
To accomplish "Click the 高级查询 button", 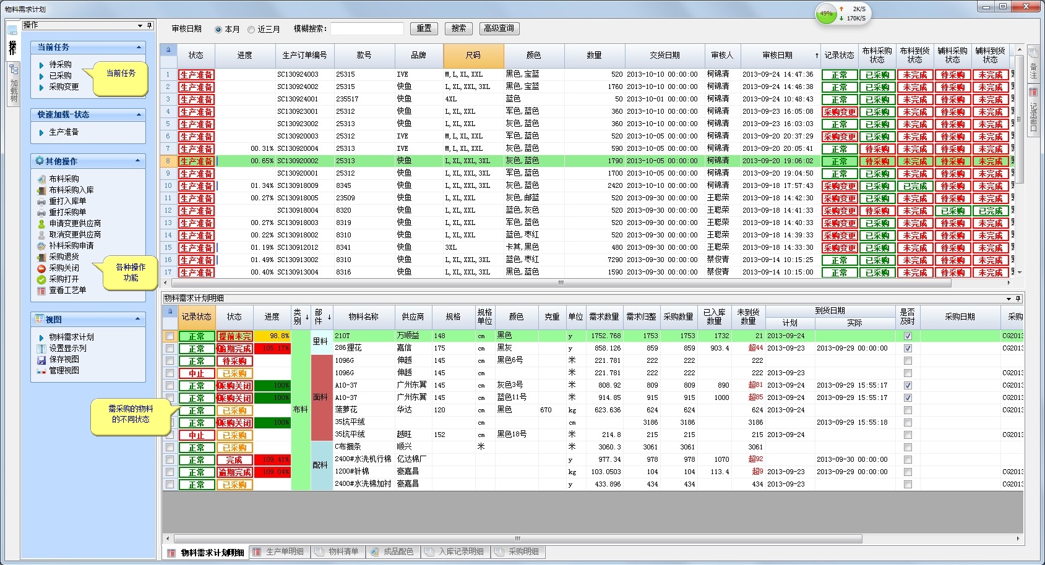I will tap(499, 28).
